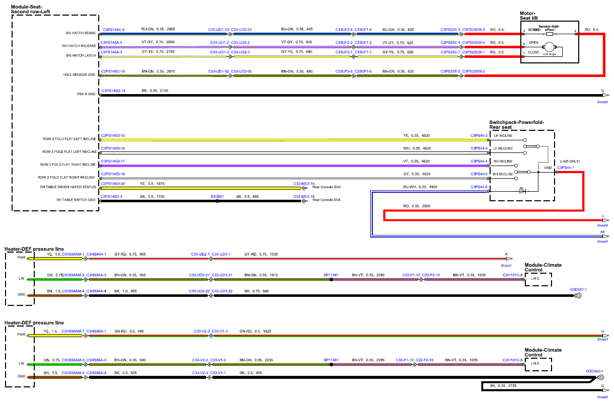Click the HALL SENSOR GND label
Image resolution: width=614 pixels, height=403 pixels.
(x=81, y=75)
